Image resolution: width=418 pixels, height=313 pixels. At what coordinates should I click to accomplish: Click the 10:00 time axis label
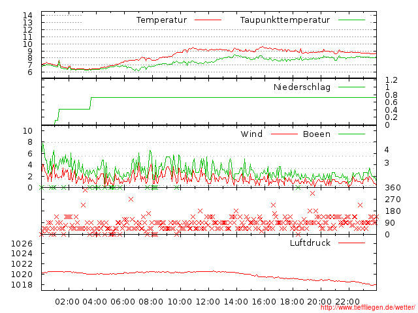click(x=180, y=302)
